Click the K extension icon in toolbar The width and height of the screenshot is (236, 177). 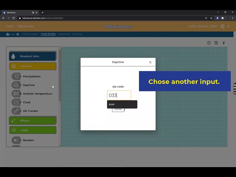click(x=218, y=18)
